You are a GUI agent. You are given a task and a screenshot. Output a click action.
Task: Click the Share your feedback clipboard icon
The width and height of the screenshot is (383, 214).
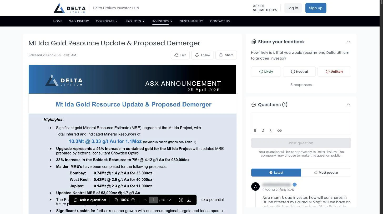point(254,42)
